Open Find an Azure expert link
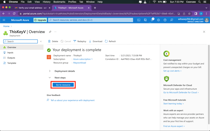The width and height of the screenshot is (210, 131). click(174, 126)
